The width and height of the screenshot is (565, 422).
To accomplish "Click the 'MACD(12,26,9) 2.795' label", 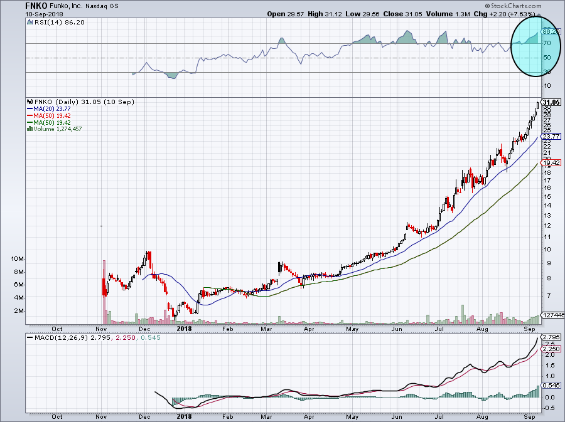I will click(x=73, y=338).
